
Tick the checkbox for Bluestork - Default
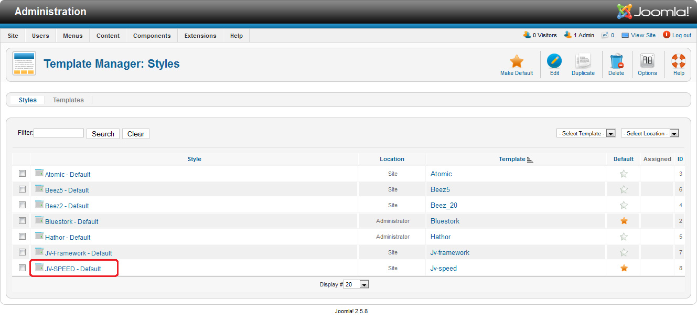[22, 221]
